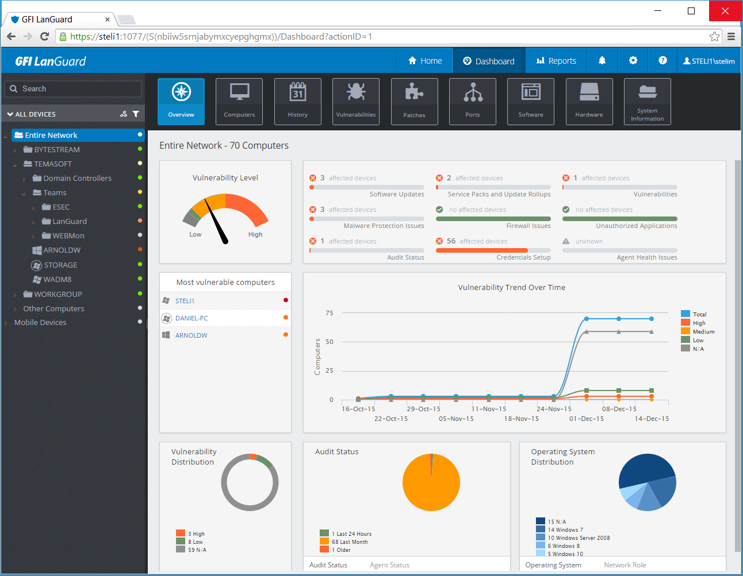743x576 pixels.
Task: Open the Hardware view icon
Action: 589,101
